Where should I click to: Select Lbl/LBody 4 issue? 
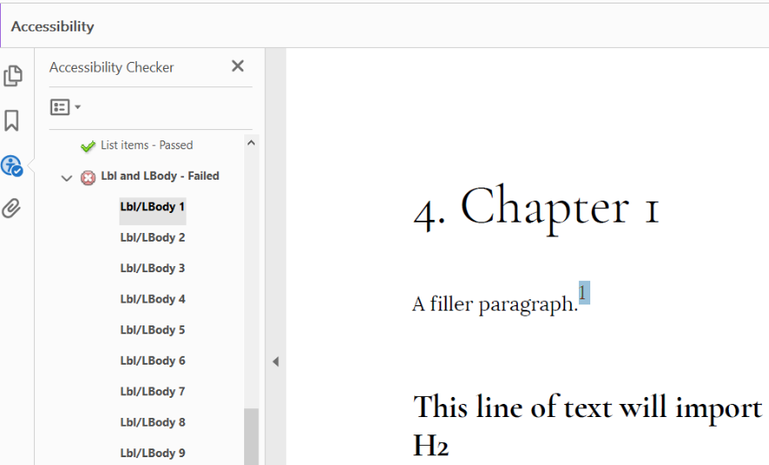pyautogui.click(x=153, y=299)
